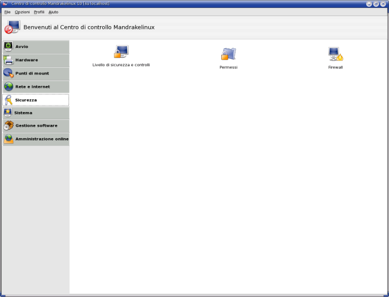The image size is (389, 297).
Task: Maximize the control center window
Action: click(x=376, y=3)
